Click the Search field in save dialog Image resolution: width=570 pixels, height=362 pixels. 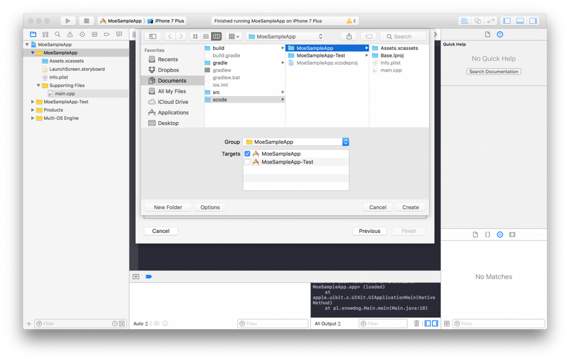pyautogui.click(x=403, y=36)
